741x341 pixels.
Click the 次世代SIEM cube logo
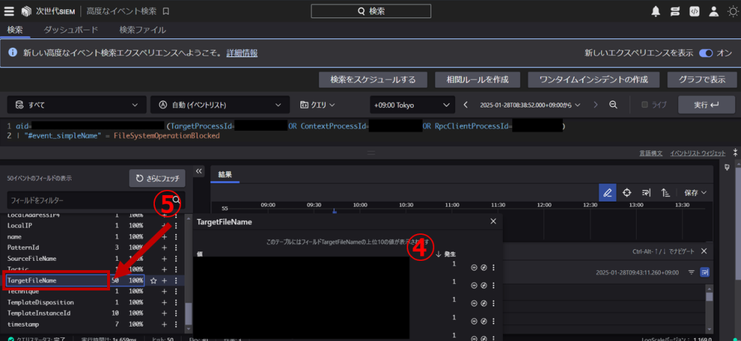[x=27, y=12]
